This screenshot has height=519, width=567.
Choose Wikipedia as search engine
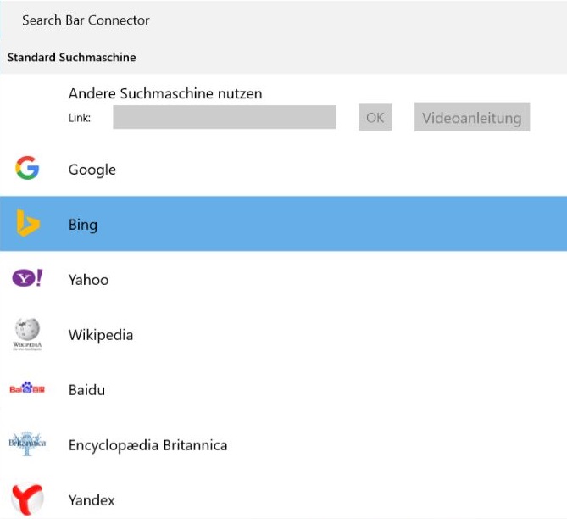click(283, 334)
